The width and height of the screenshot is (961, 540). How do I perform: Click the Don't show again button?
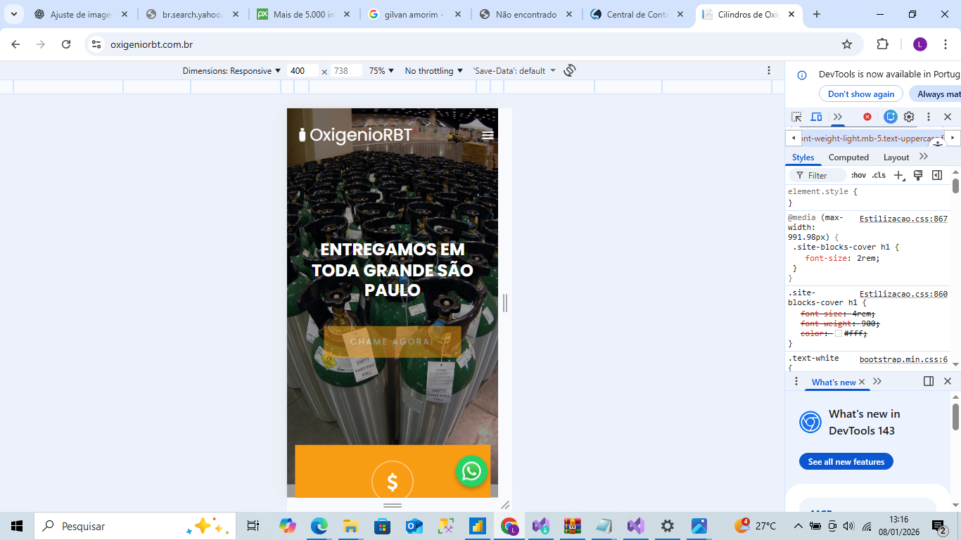click(x=860, y=94)
